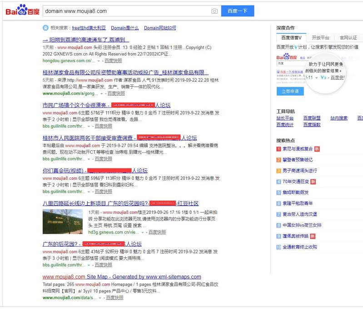Switch to the 官网认证 tab

[x=348, y=38]
